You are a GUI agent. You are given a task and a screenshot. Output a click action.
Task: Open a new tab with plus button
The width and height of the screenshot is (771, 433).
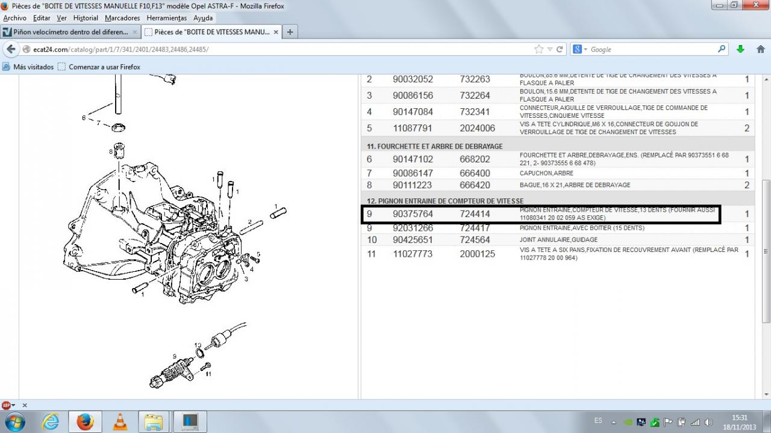click(290, 32)
